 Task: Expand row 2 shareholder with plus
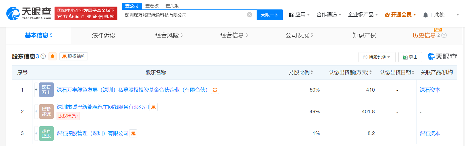pos(36,111)
